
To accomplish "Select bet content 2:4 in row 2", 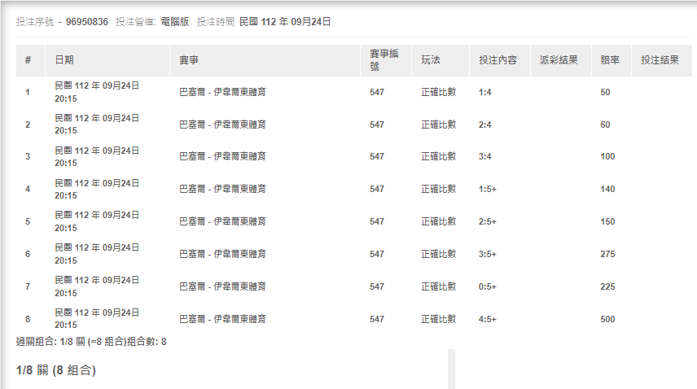I will pyautogui.click(x=485, y=125).
